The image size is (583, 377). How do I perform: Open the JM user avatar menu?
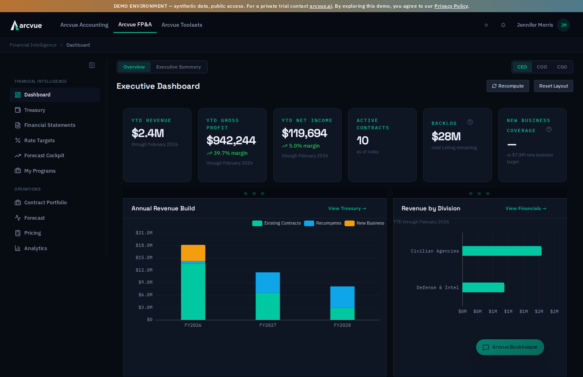click(564, 25)
